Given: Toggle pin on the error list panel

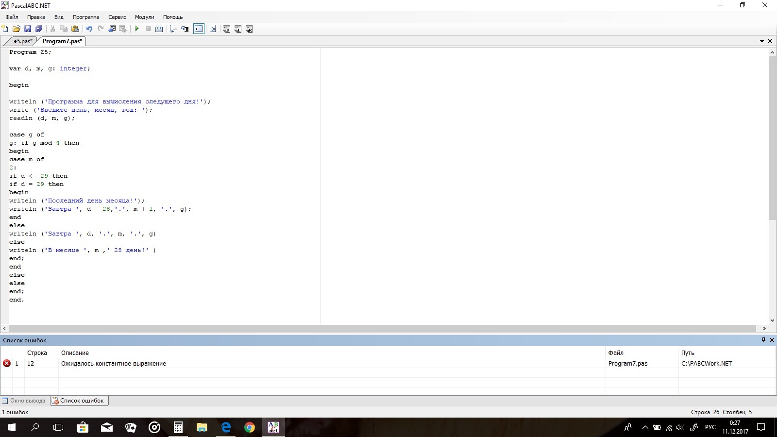Looking at the screenshot, I should (x=763, y=340).
